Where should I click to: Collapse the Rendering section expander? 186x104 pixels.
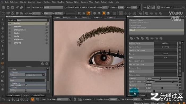click(x=10, y=83)
